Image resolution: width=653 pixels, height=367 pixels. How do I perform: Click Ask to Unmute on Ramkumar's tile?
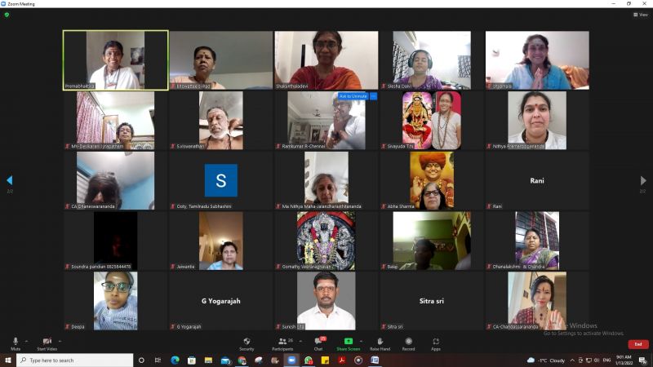[353, 96]
